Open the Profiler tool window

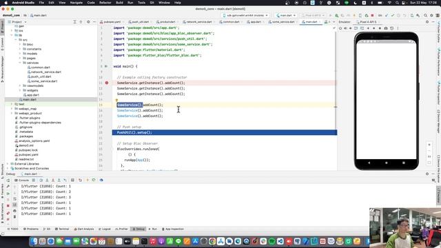[x=121, y=229]
